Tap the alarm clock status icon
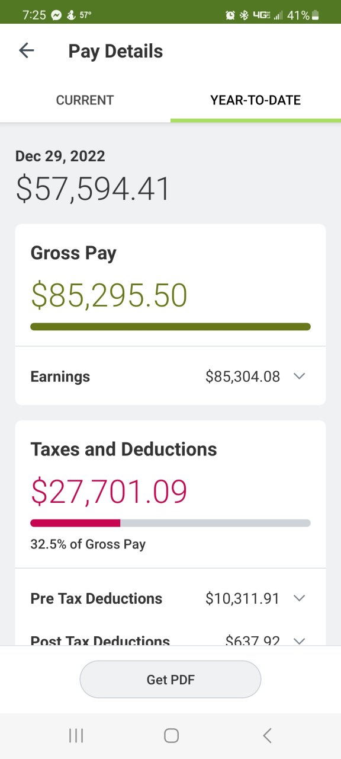Image resolution: width=341 pixels, height=759 pixels. (x=230, y=15)
